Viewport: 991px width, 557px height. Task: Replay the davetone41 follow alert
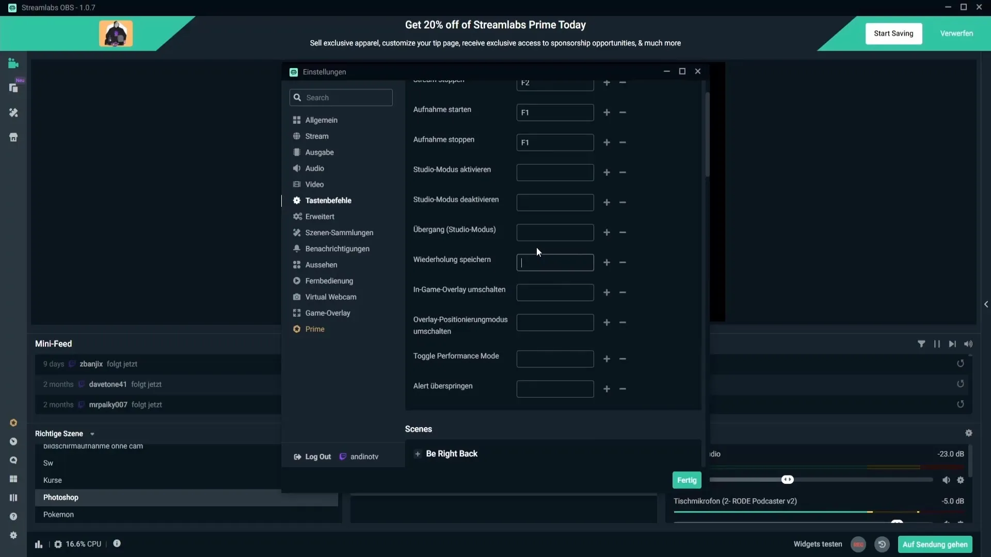[961, 384]
